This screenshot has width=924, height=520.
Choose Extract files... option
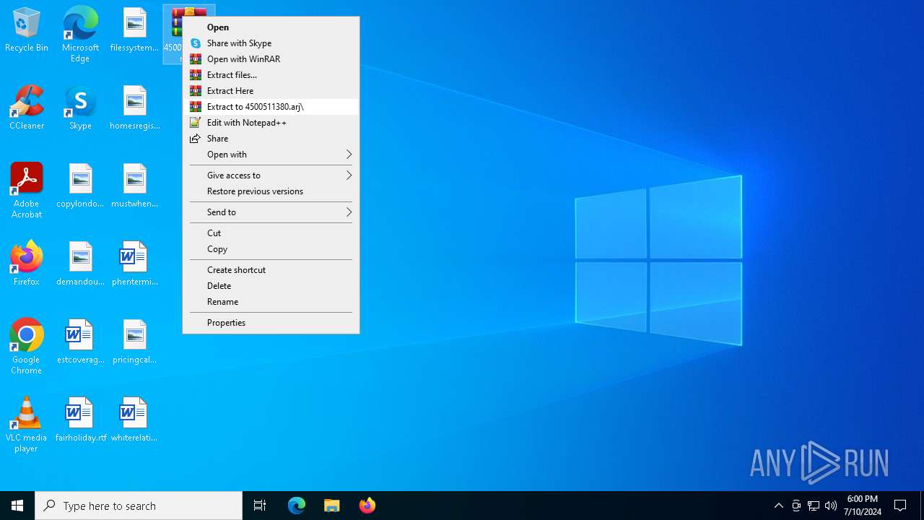pyautogui.click(x=271, y=75)
